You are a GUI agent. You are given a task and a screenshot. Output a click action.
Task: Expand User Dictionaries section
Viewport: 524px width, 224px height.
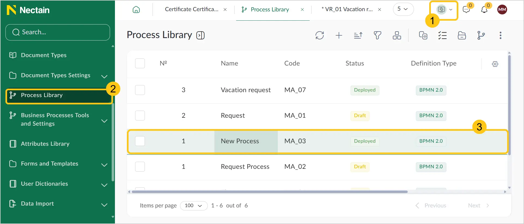click(x=104, y=185)
